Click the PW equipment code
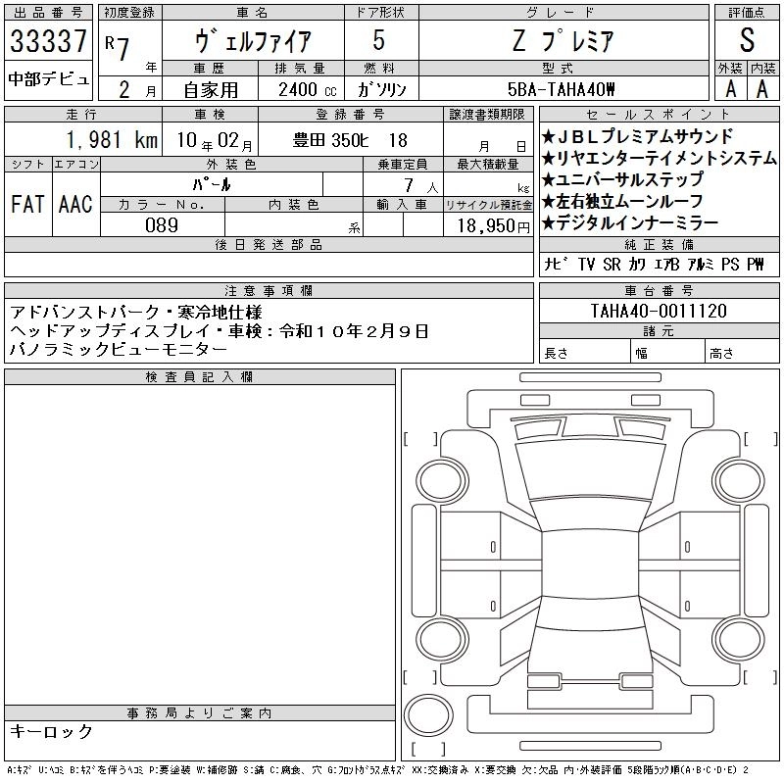This screenshot has width=784, height=784. point(756,264)
